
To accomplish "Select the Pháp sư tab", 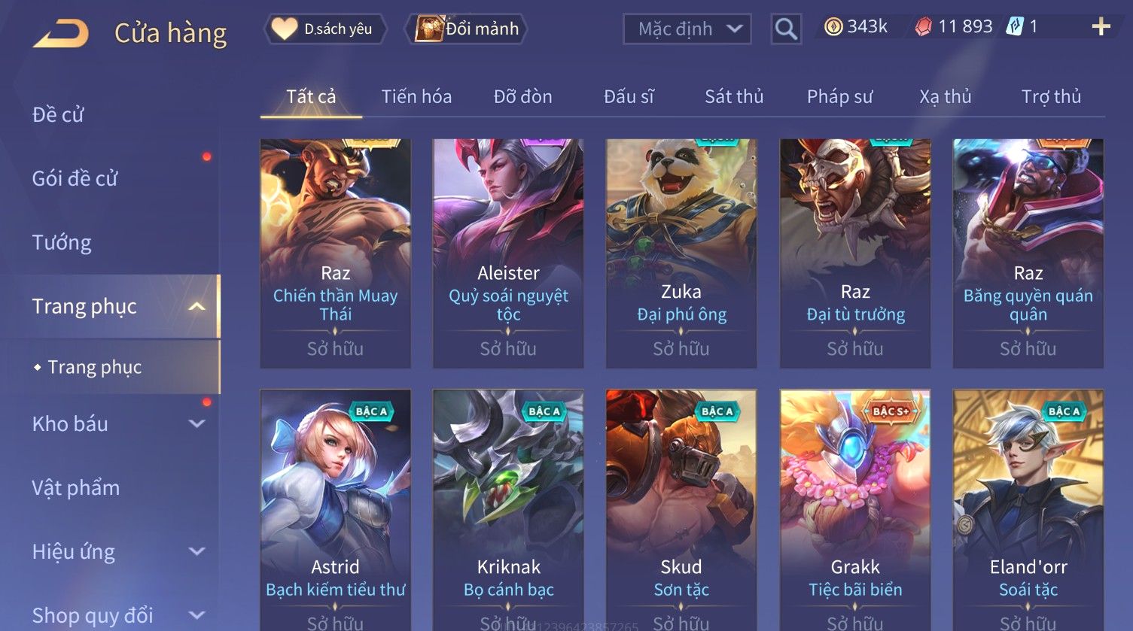I will 840,96.
